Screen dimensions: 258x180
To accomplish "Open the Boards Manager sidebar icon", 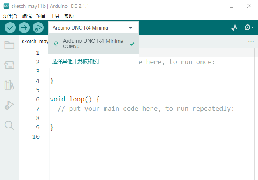I will tap(9, 65).
